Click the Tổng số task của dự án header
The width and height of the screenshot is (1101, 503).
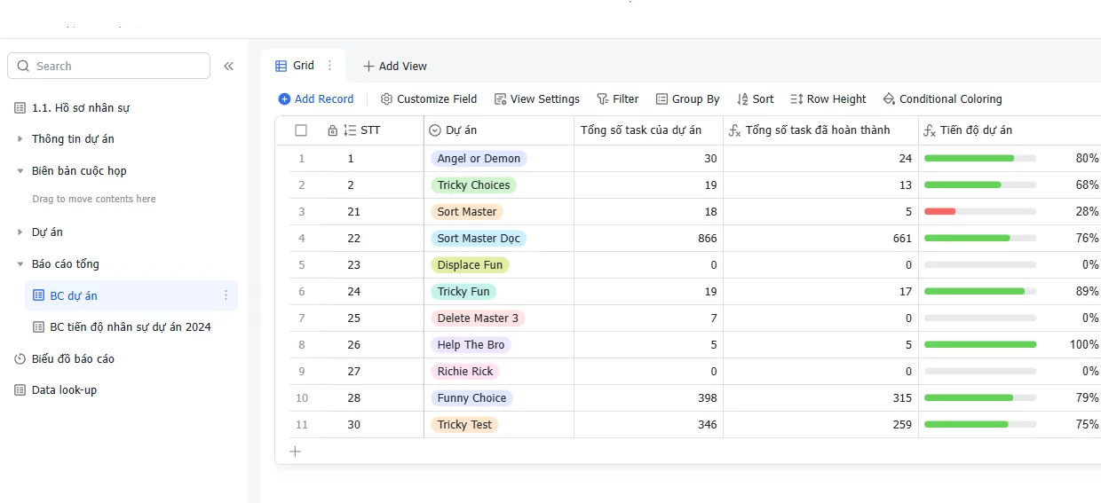[x=648, y=130]
